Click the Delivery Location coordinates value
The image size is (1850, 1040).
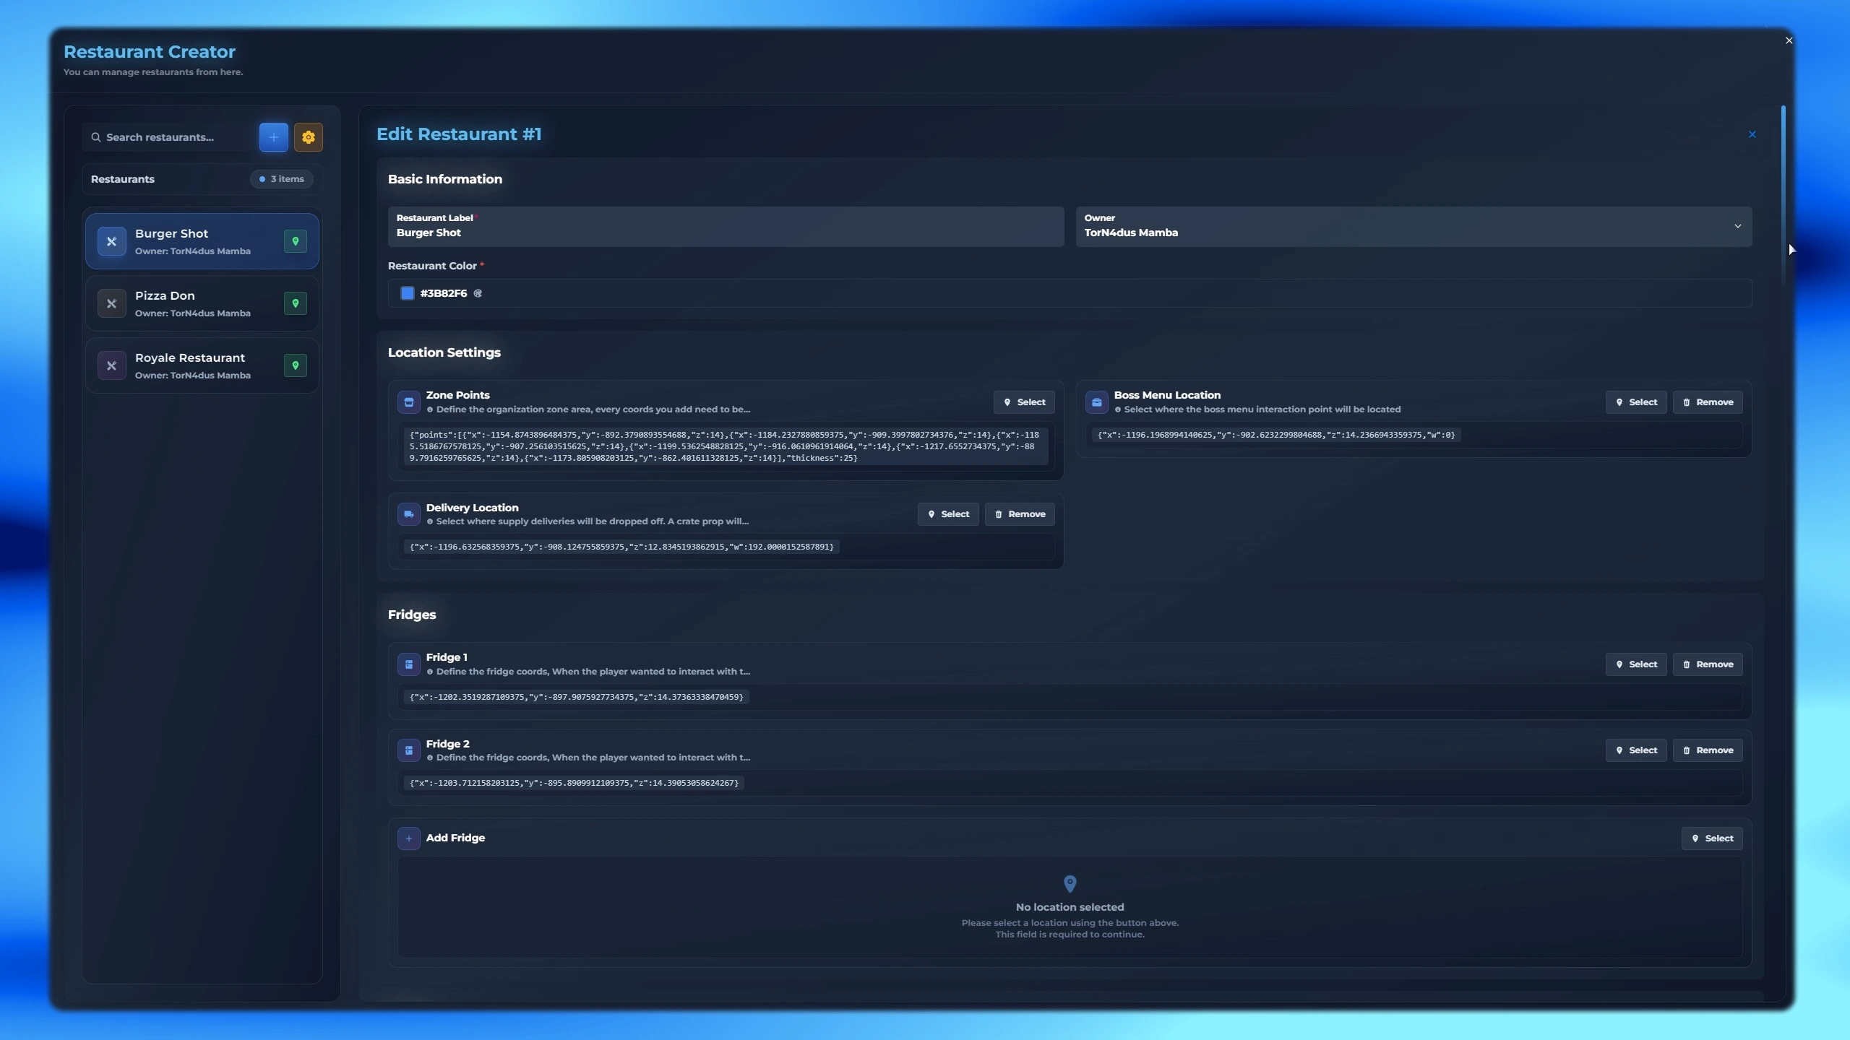click(621, 547)
